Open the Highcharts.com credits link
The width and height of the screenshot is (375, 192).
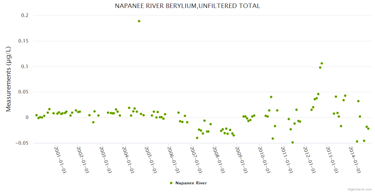point(360,189)
